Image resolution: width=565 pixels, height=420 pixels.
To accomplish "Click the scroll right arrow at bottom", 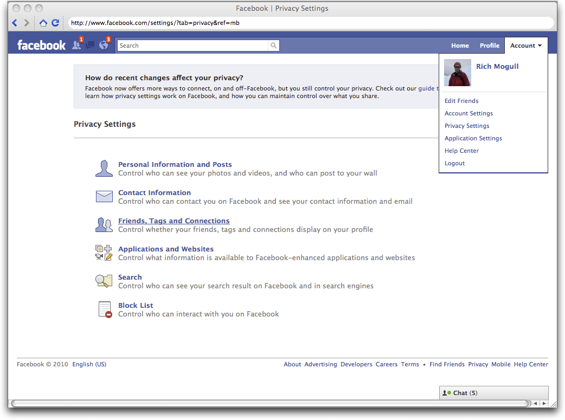I will click(544, 403).
